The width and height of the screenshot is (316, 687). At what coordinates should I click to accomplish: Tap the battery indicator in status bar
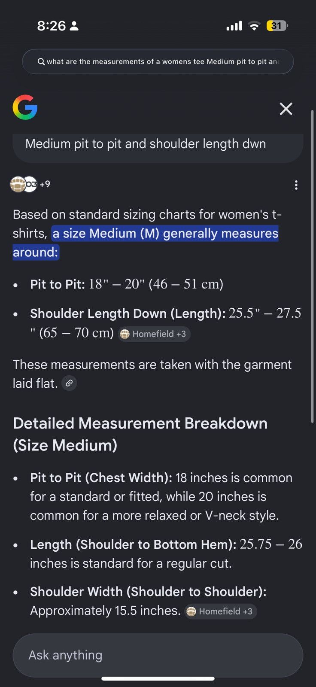(277, 26)
